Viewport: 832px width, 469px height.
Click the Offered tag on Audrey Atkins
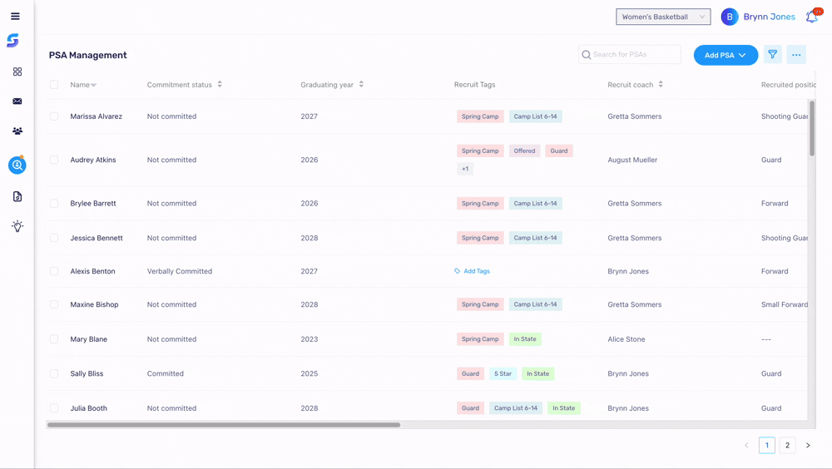click(x=524, y=151)
